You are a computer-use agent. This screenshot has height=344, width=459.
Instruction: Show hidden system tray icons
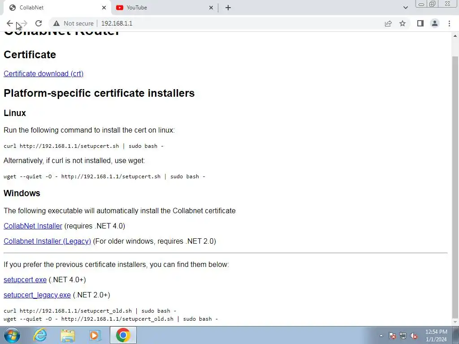381,335
